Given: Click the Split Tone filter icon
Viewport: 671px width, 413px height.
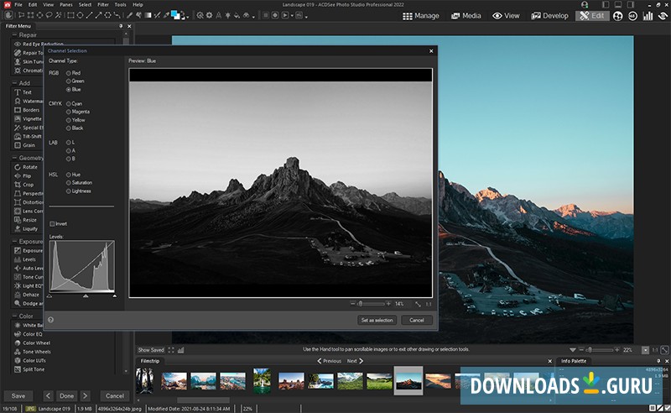Looking at the screenshot, I should [x=17, y=369].
